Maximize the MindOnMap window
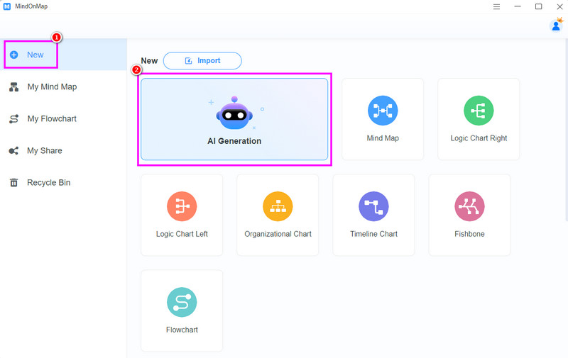Screen dimensions: 568x358 538,6
